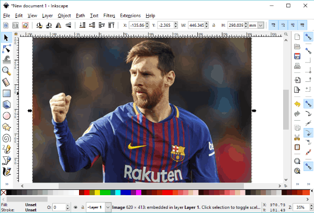Open the Filters menu
314x213 pixels.
click(109, 16)
